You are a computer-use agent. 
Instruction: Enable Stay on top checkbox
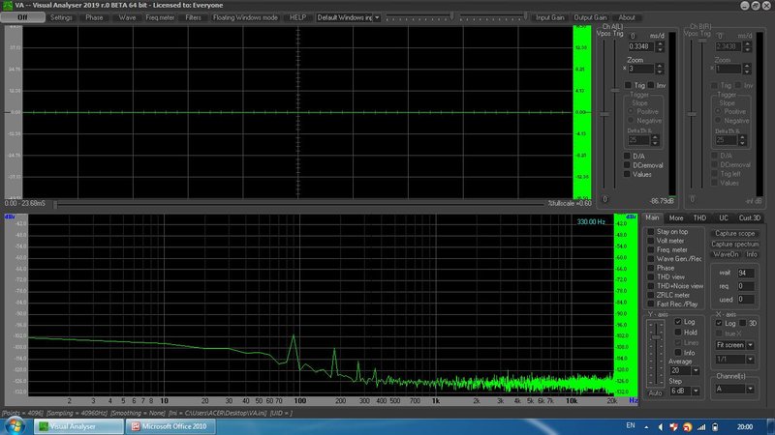coord(651,232)
